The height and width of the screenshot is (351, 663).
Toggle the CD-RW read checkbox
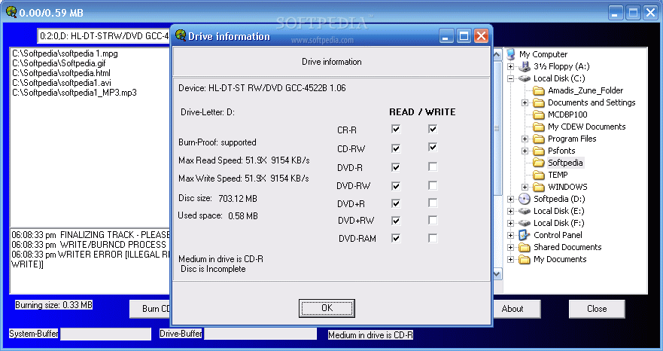click(x=396, y=148)
